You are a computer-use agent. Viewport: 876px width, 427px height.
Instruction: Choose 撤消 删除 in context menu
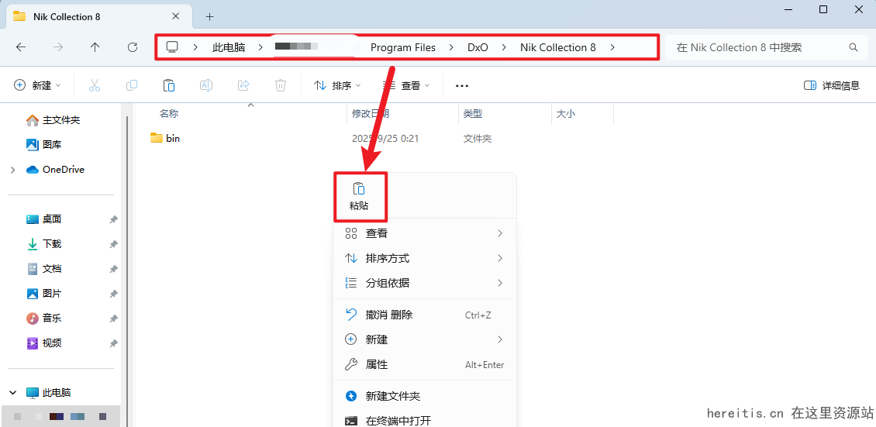click(425, 315)
